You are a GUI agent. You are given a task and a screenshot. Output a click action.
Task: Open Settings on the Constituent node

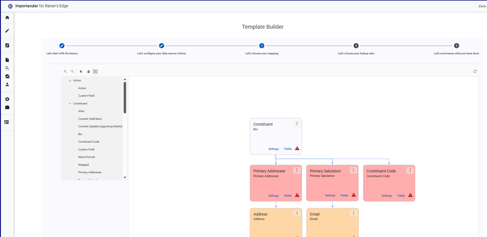[274, 149]
